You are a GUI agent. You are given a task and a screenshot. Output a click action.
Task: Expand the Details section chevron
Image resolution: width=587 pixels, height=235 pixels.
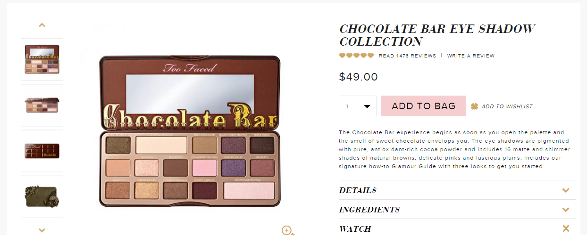566,191
